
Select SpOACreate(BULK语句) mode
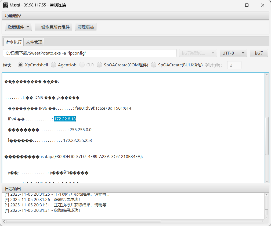coord(154,65)
